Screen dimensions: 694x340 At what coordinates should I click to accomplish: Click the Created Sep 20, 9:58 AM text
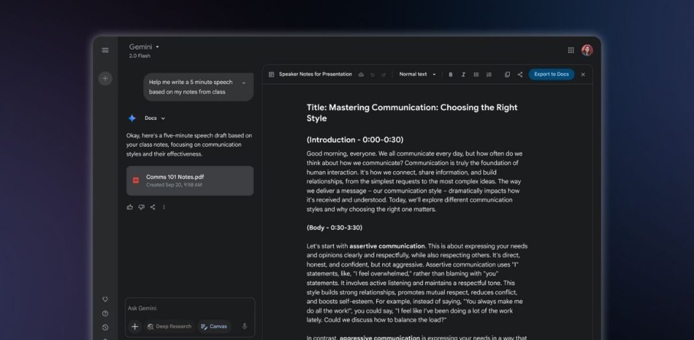tap(174, 184)
